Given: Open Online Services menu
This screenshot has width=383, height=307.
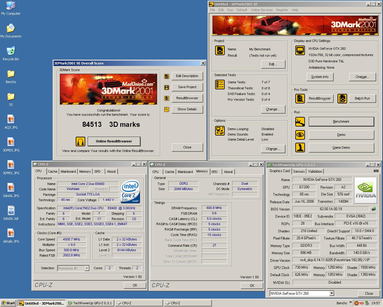Looking at the screenshot, I should point(262,10).
